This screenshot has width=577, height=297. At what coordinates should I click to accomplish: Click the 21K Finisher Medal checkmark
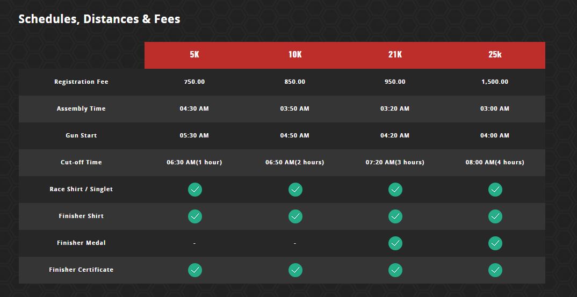(x=395, y=243)
